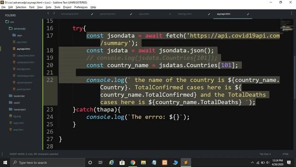Click line number 17 in the gutter
The image size is (296, 167).
(x=50, y=36)
